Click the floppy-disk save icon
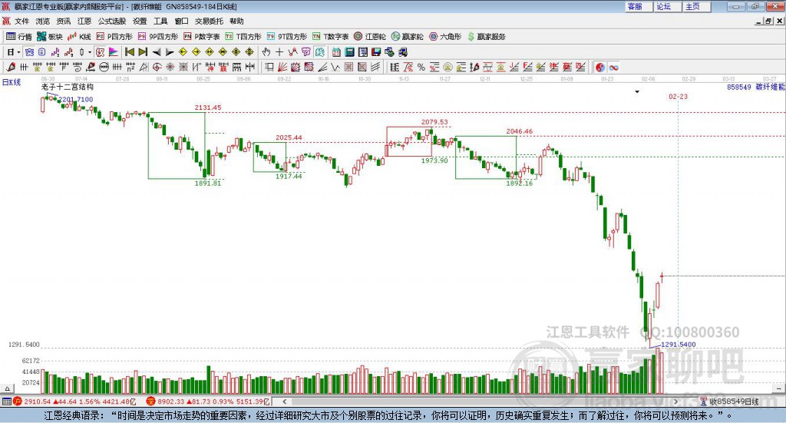Viewport: 786px width, 423px height. coord(376,52)
